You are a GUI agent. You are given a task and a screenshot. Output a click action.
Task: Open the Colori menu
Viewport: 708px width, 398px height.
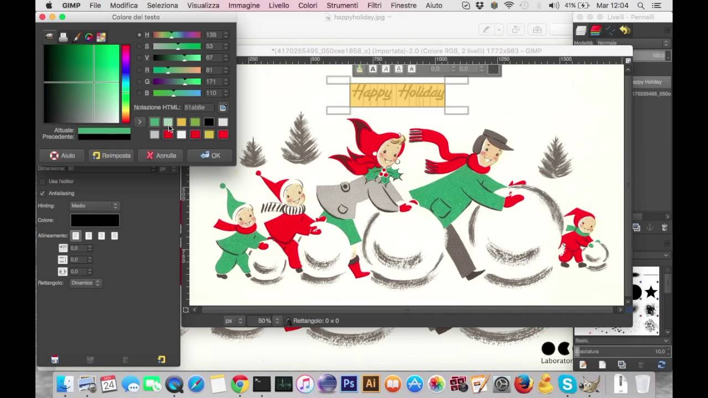(x=308, y=6)
